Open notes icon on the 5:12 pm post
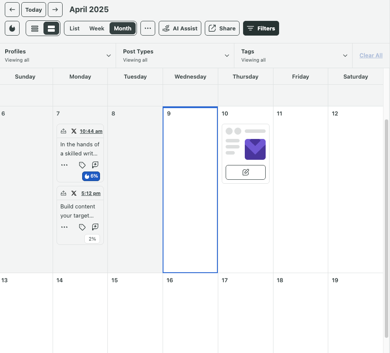This screenshot has height=353, width=390. pyautogui.click(x=95, y=227)
